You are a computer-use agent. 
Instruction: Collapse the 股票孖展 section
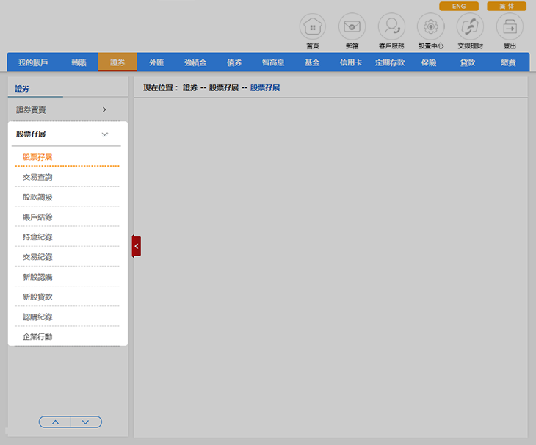104,134
